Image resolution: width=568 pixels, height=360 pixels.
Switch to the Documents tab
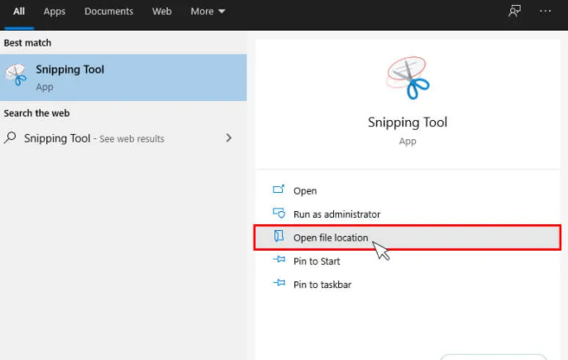click(x=108, y=12)
